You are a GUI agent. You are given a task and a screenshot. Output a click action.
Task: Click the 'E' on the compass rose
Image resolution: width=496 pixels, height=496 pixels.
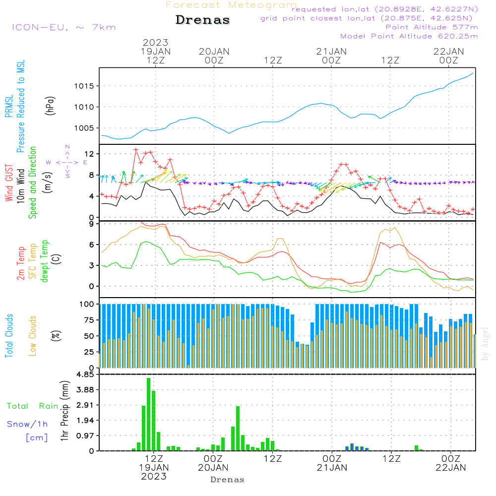click(x=85, y=163)
